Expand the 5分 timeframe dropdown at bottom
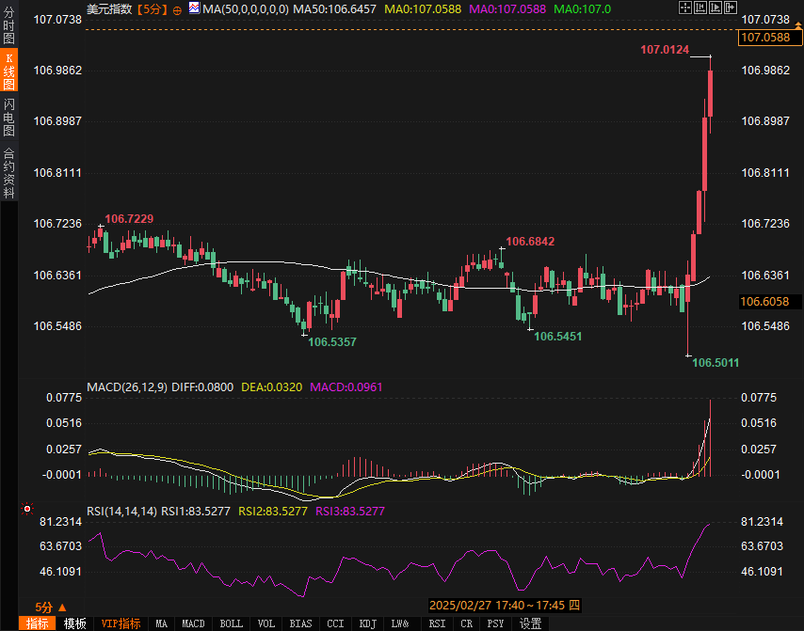 (x=51, y=607)
